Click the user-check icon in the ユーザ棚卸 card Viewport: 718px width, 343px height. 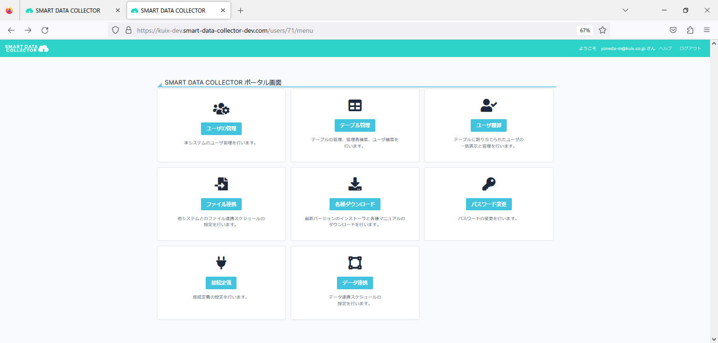click(x=488, y=106)
